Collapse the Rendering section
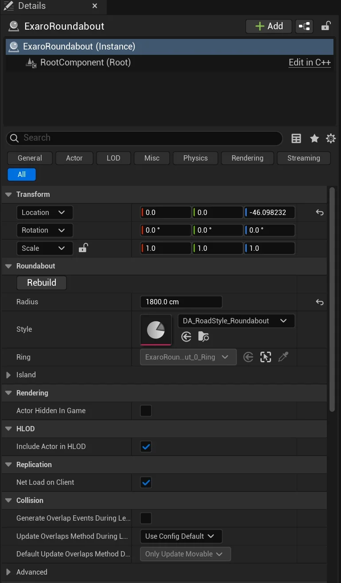This screenshot has width=341, height=583. coord(8,393)
